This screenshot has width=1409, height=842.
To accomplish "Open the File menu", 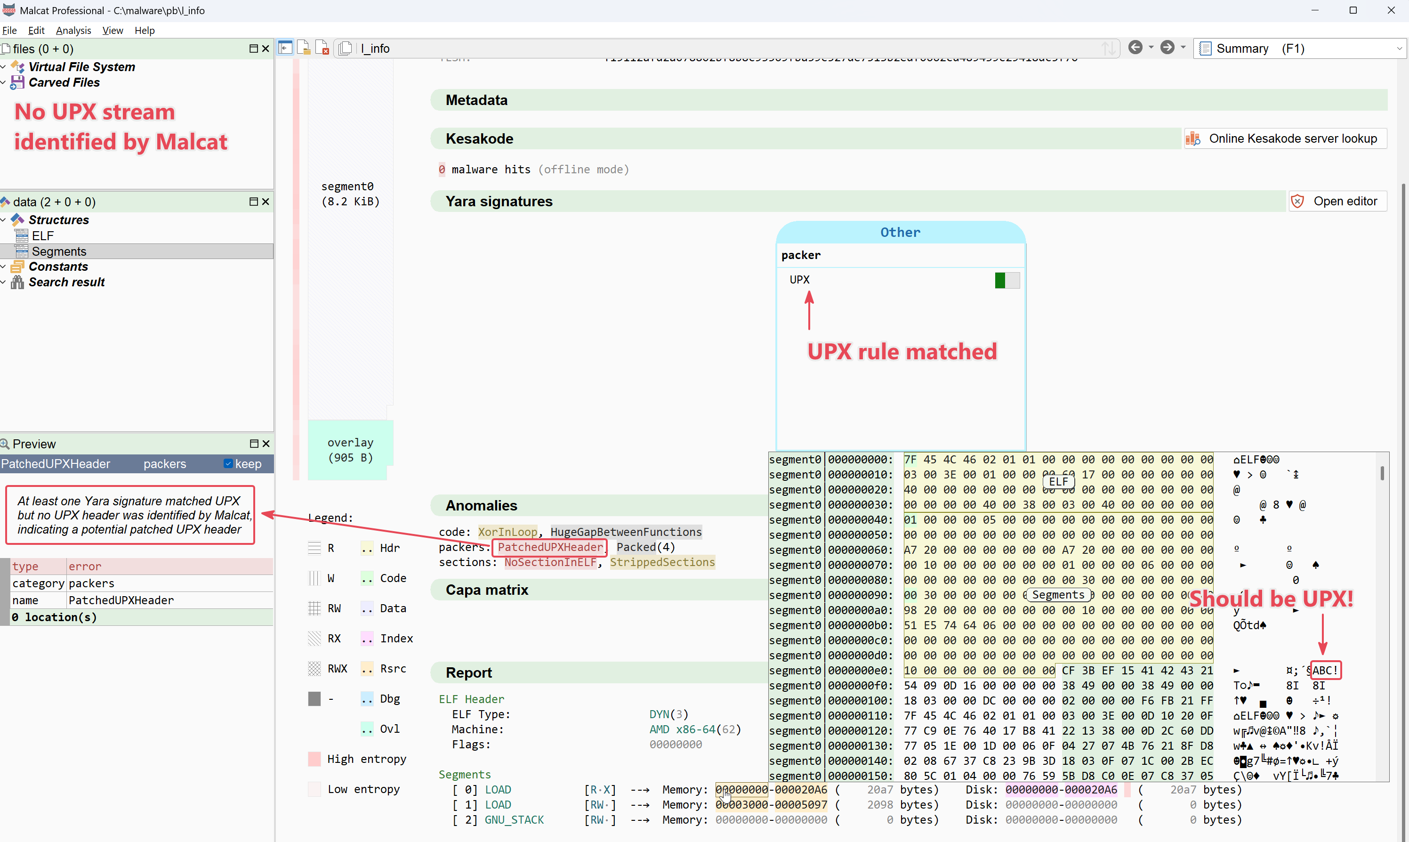I will (x=9, y=30).
